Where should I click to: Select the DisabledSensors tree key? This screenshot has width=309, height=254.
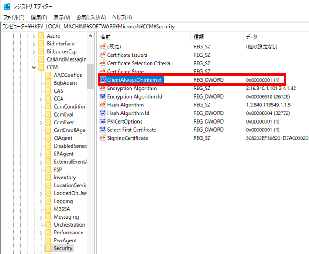70,146
